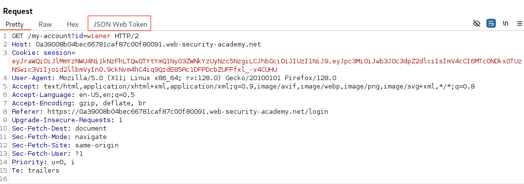Open the JSON Web Token tab
The image size is (524, 184).
pyautogui.click(x=120, y=24)
